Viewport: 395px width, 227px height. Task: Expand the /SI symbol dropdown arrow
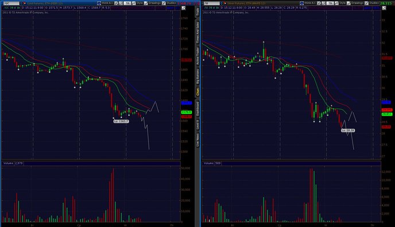click(222, 3)
